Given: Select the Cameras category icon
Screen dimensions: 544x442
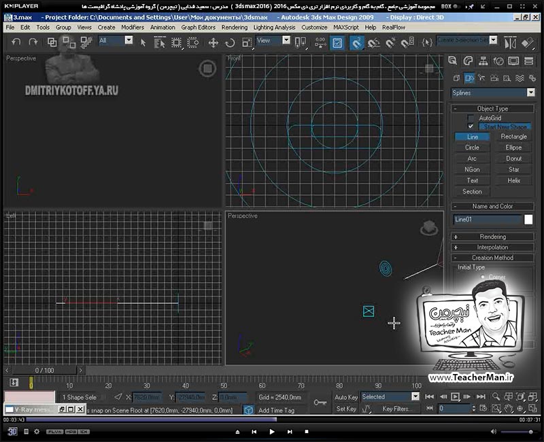Looking at the screenshot, I should pos(494,78).
